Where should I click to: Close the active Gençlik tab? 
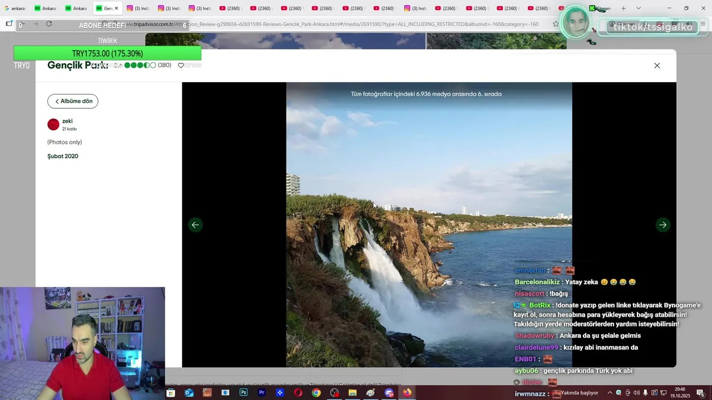point(116,8)
